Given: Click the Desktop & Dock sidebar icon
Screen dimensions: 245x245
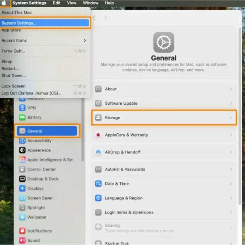Looking at the screenshot, I should click(22, 179).
